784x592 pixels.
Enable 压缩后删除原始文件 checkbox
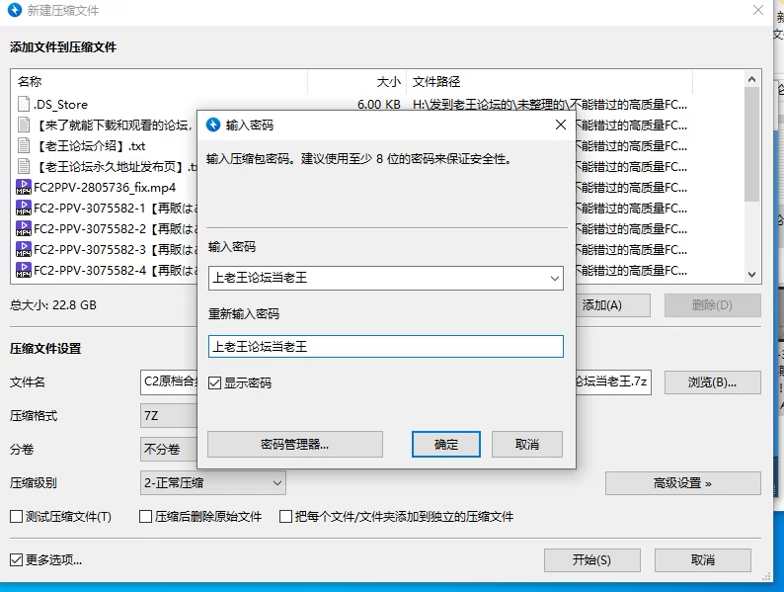[x=145, y=517]
